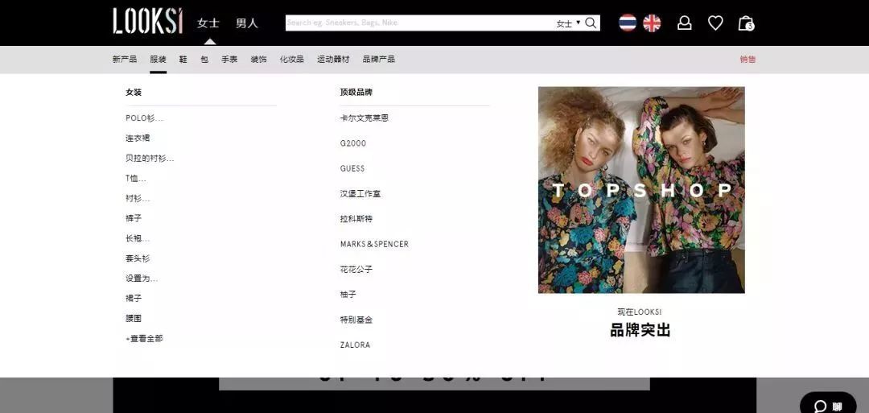Click +查看全部 to view all
Image resolution: width=869 pixels, height=413 pixels.
144,338
